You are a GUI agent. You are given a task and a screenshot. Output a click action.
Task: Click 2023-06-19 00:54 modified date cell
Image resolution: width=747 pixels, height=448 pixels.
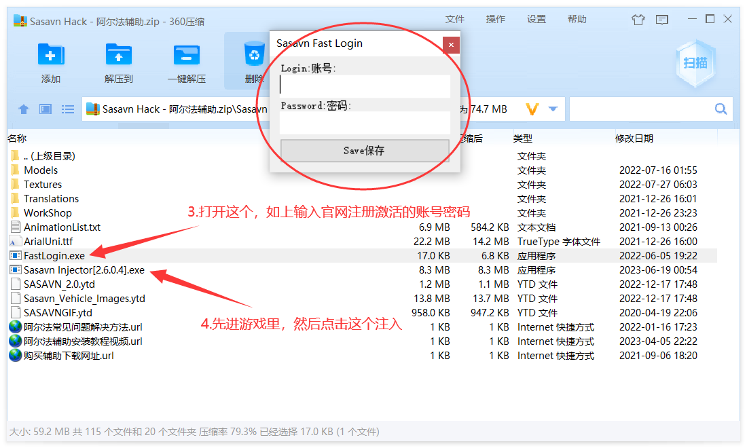[x=658, y=270]
